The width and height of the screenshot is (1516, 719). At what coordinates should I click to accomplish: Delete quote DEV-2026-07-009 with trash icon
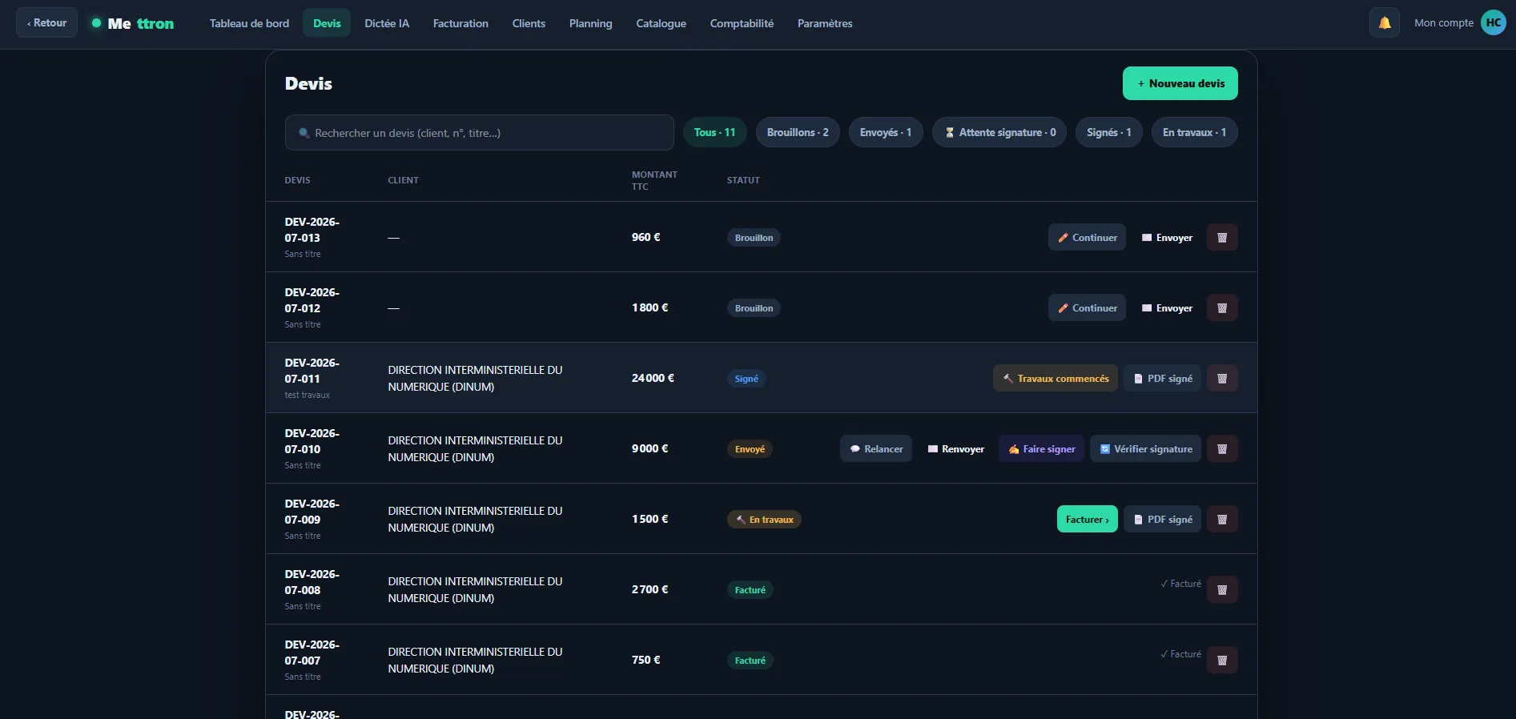1222,519
